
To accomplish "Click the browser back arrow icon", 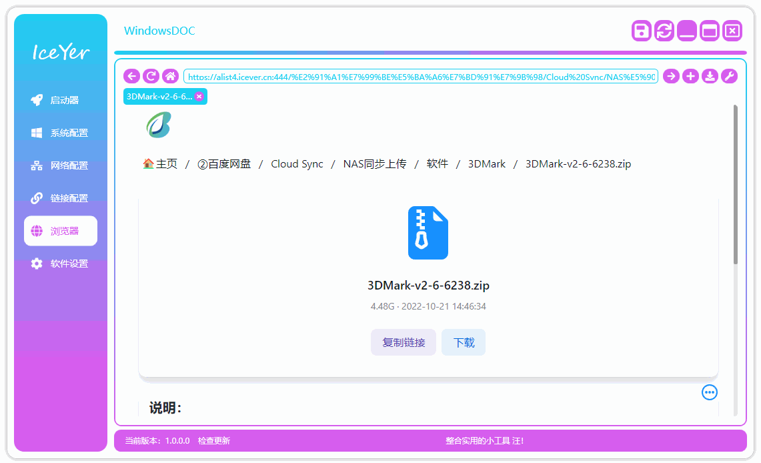I will tap(131, 76).
